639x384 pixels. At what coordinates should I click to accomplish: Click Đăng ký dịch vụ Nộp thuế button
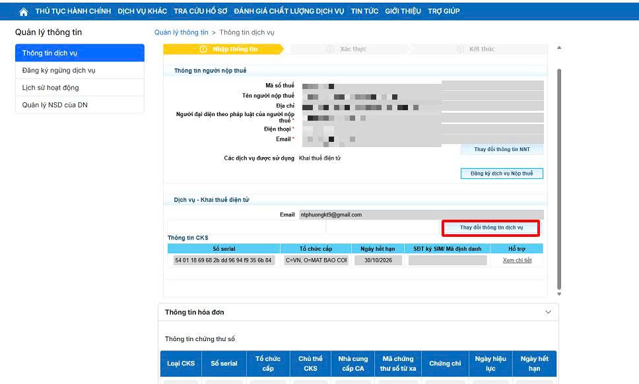tap(502, 174)
